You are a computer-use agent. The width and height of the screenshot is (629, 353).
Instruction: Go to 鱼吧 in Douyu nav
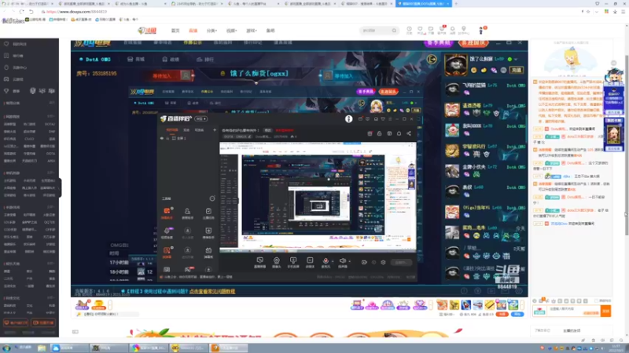click(x=270, y=31)
